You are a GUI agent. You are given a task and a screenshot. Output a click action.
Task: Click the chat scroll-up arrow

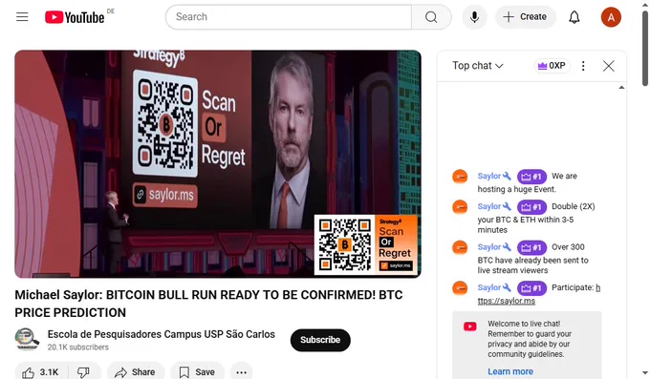621,88
